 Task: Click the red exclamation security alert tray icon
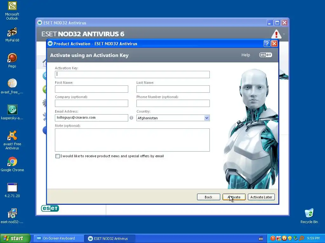click(273, 239)
